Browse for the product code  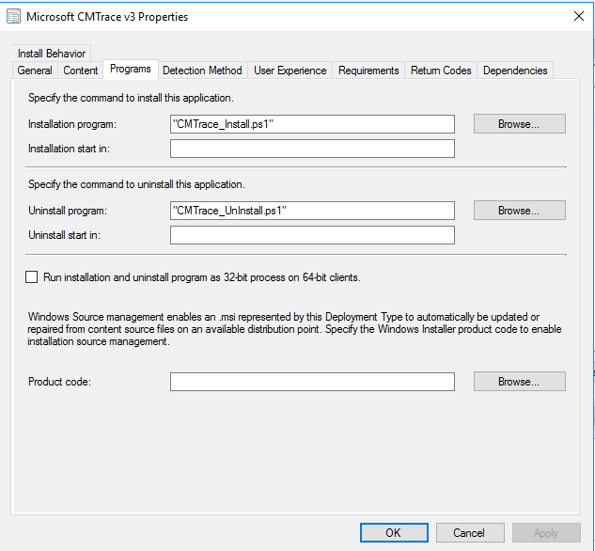(520, 382)
